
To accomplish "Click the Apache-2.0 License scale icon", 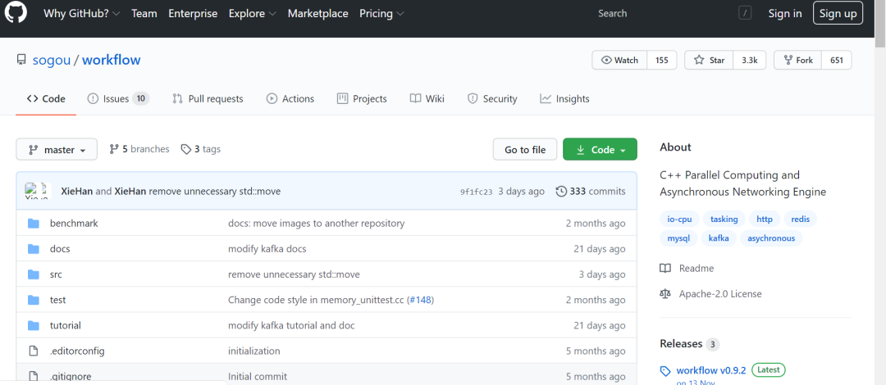I will 665,294.
